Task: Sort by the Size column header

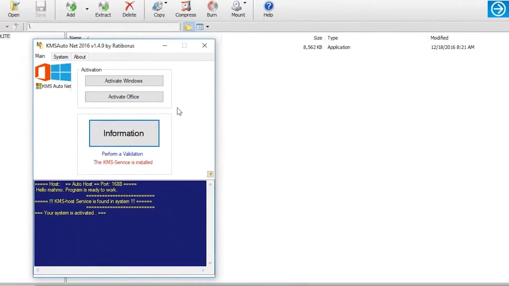Action: [318, 38]
